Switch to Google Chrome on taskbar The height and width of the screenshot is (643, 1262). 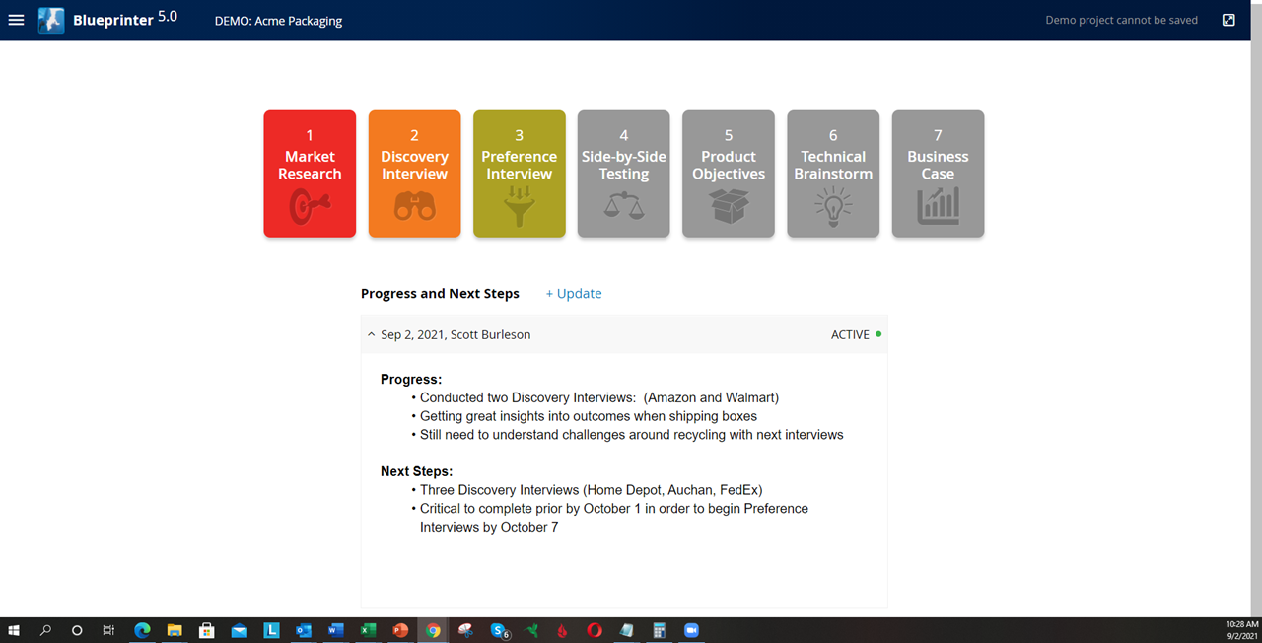(433, 630)
